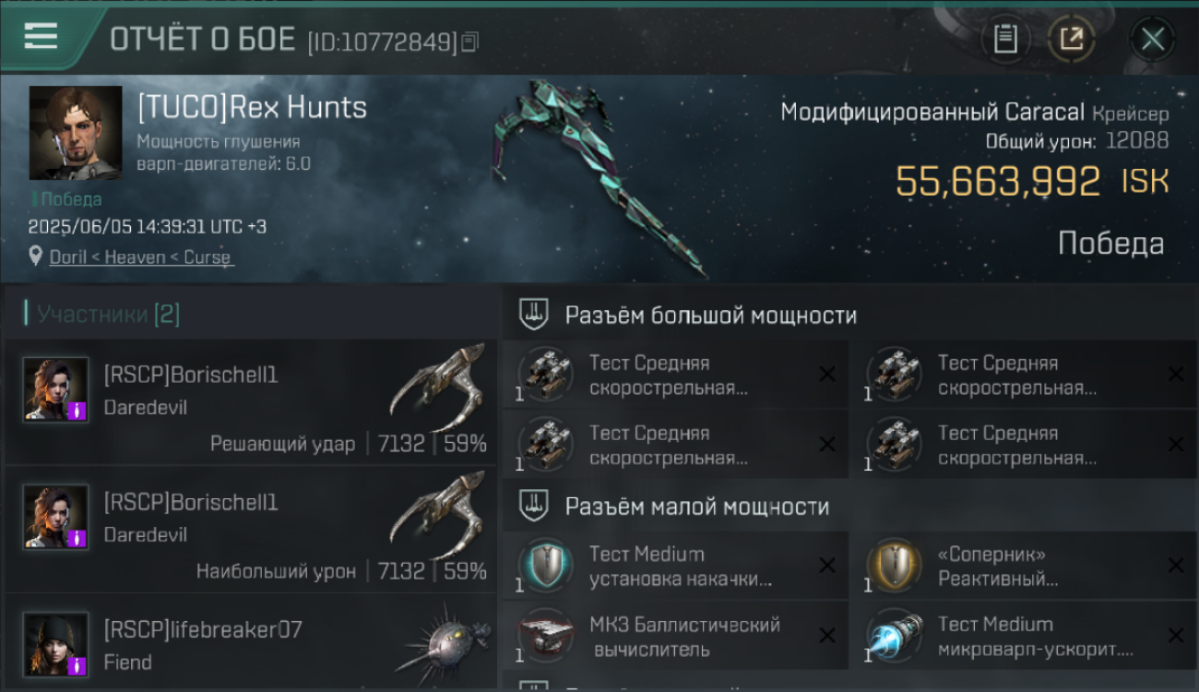Screen dimensions: 1199x692
Task: Click the lifebreaker07 Fiend ship icon
Action: [444, 643]
